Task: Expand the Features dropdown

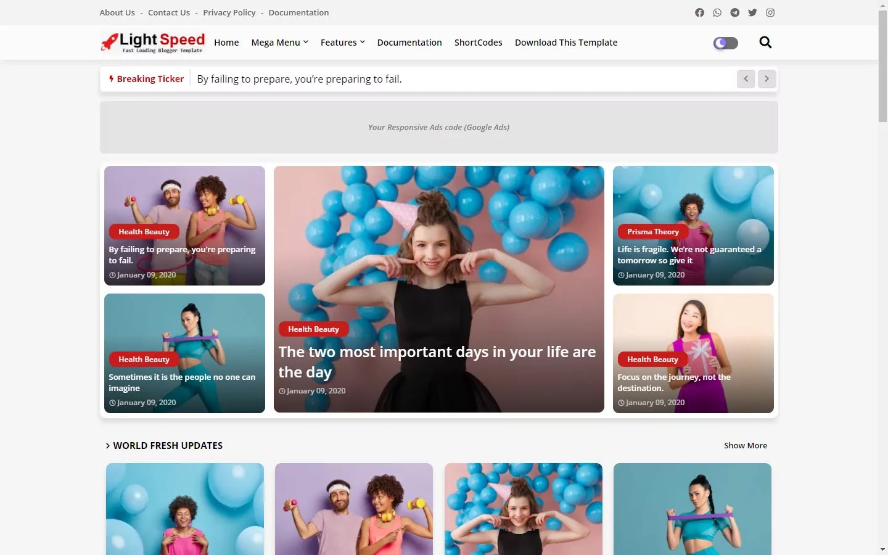Action: pos(343,43)
